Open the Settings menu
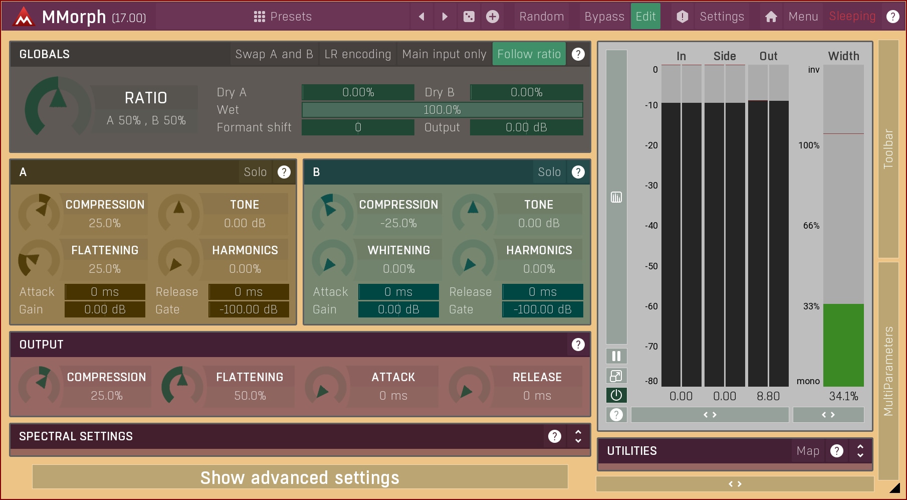907x500 pixels. pyautogui.click(x=721, y=17)
